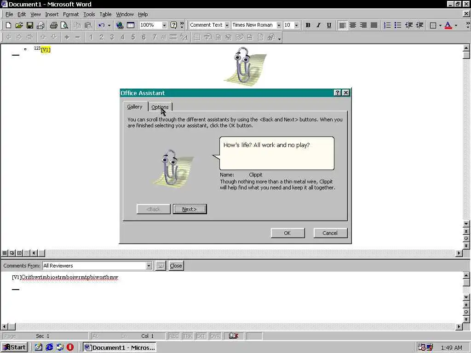Open the File menu
Image resolution: width=471 pixels, height=353 pixels.
9,14
